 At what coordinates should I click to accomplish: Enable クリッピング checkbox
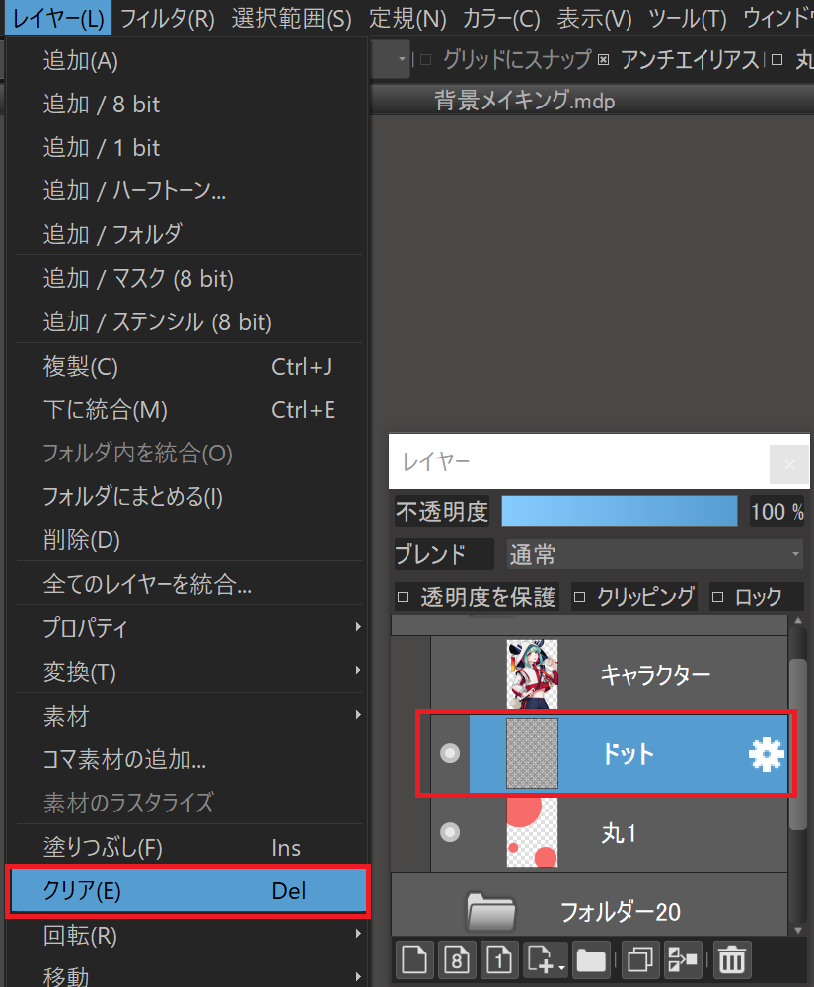(x=579, y=597)
